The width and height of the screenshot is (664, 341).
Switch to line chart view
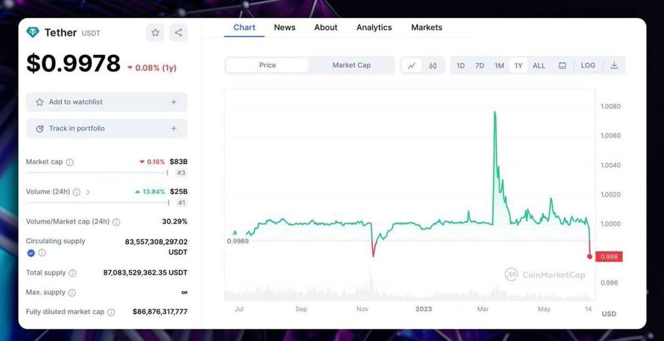pyautogui.click(x=412, y=65)
